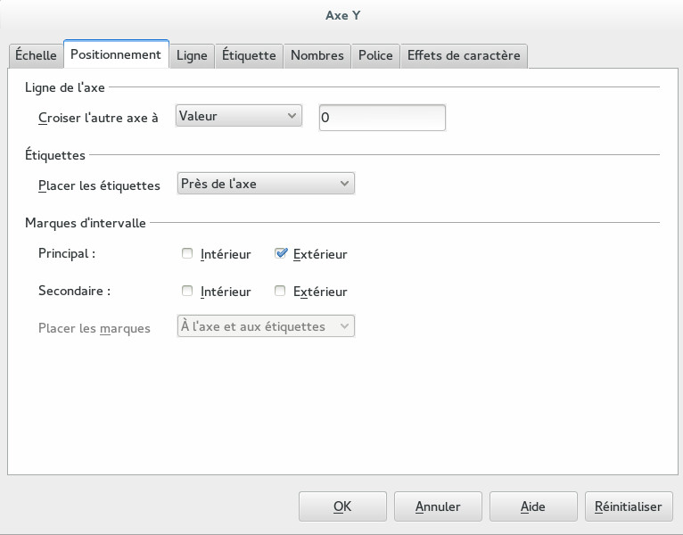Enable Intérieur for Secondaire marks
The width and height of the screenshot is (683, 535).
pyautogui.click(x=187, y=292)
